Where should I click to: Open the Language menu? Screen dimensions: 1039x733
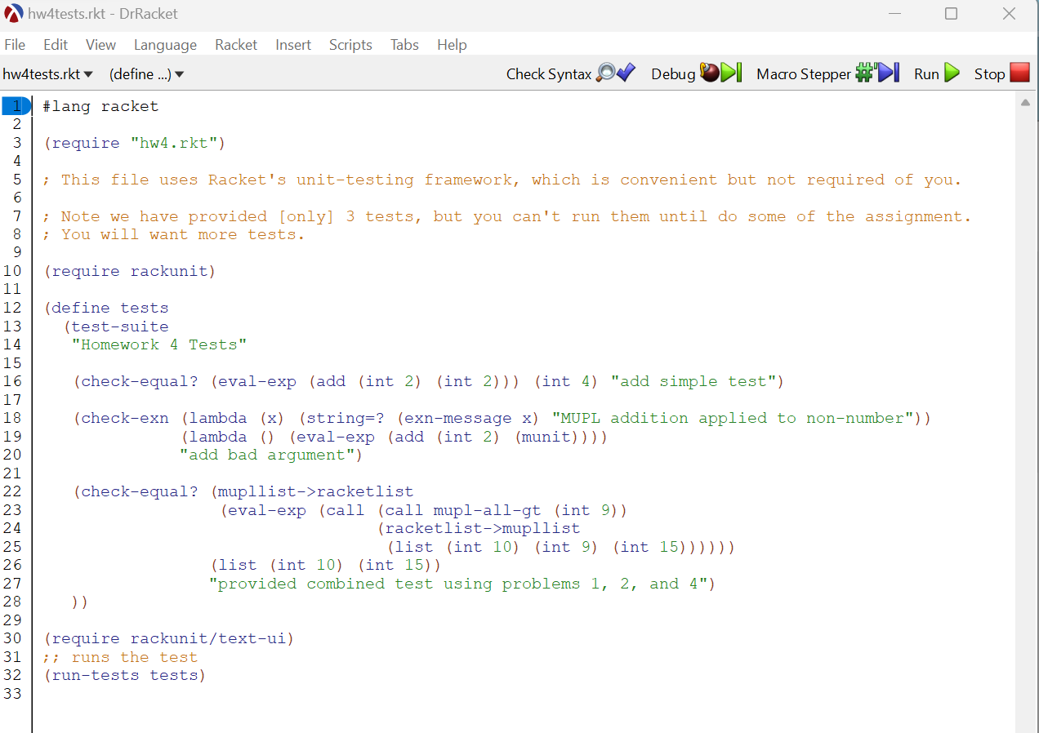coord(165,45)
